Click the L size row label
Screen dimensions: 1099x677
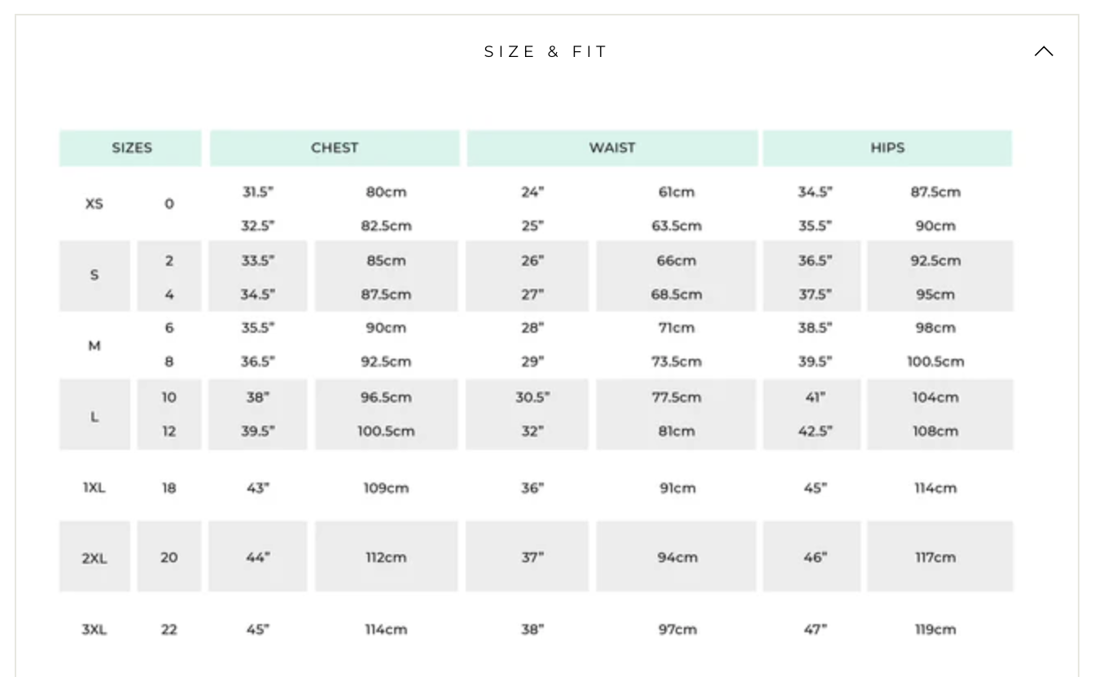94,417
